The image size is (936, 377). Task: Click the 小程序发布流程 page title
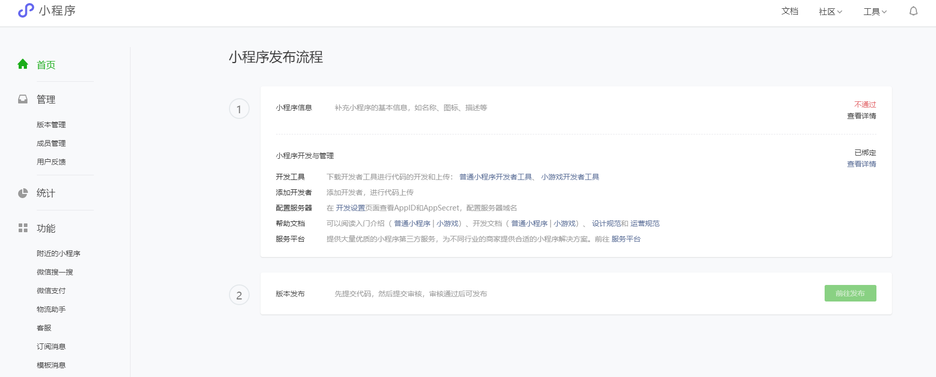point(276,57)
